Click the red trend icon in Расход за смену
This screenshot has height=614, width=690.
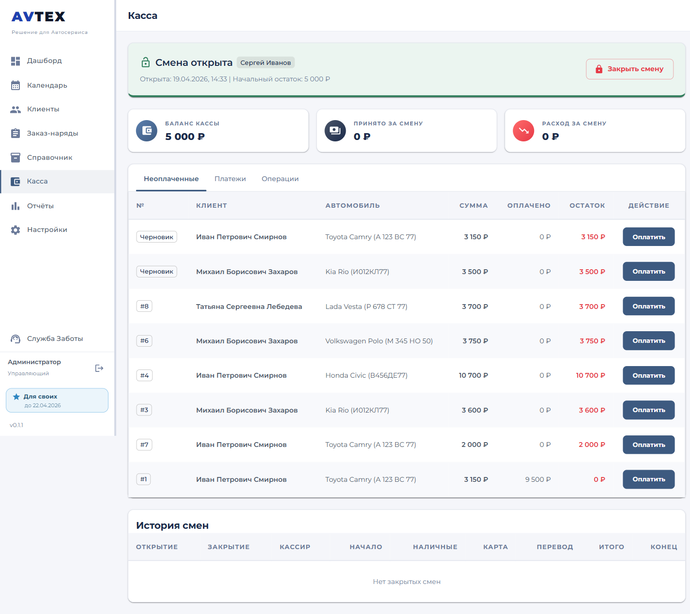pos(523,131)
